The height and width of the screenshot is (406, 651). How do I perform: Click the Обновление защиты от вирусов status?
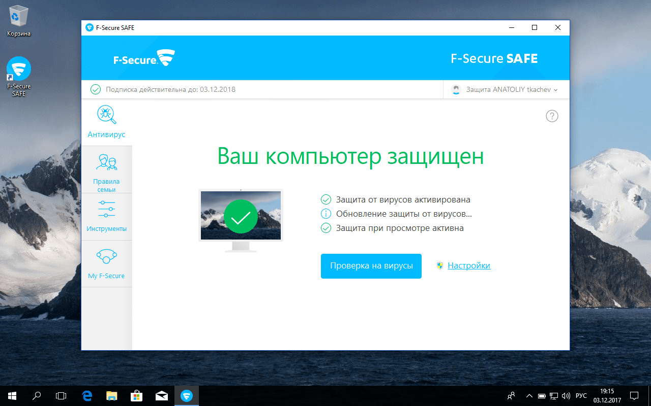pos(404,214)
